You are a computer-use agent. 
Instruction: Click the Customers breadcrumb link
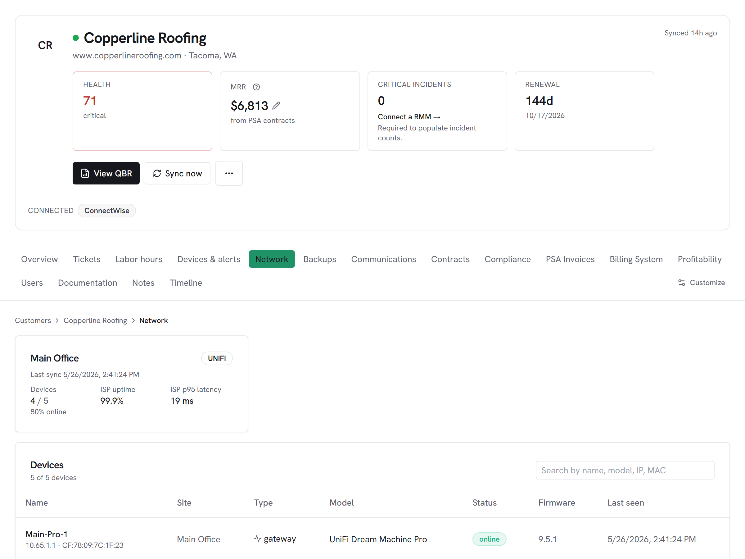(33, 320)
